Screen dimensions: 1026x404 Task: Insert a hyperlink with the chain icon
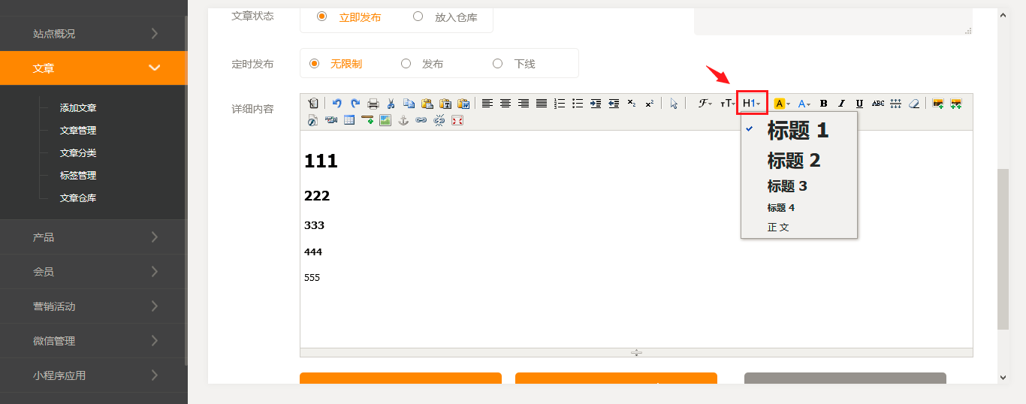421,120
